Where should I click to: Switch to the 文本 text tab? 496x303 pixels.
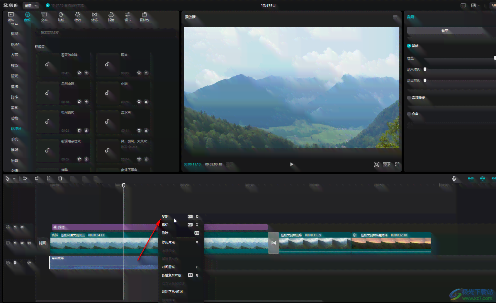(x=44, y=17)
